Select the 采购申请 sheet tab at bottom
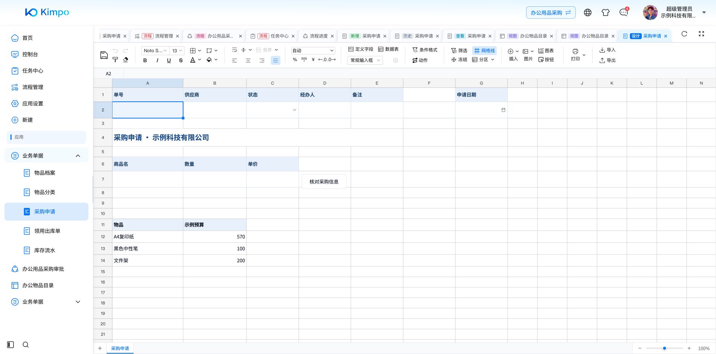 pos(120,348)
